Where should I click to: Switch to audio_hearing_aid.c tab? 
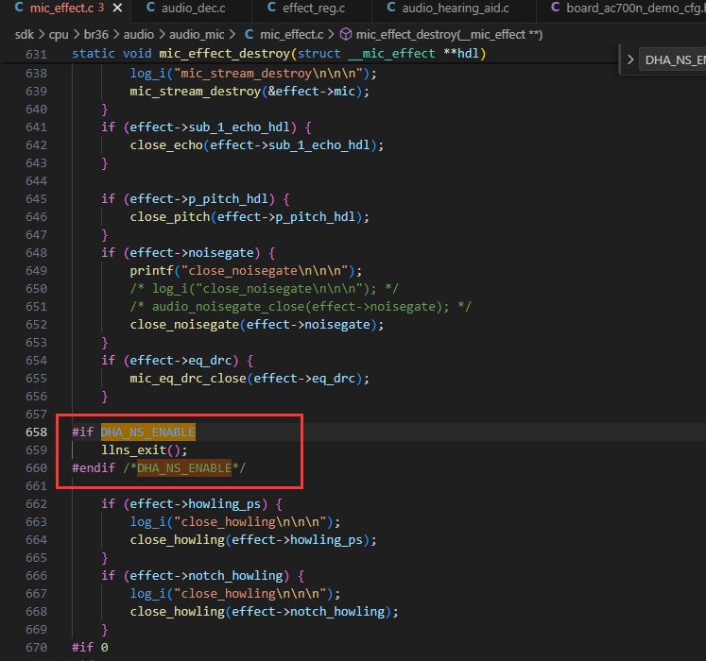point(456,8)
